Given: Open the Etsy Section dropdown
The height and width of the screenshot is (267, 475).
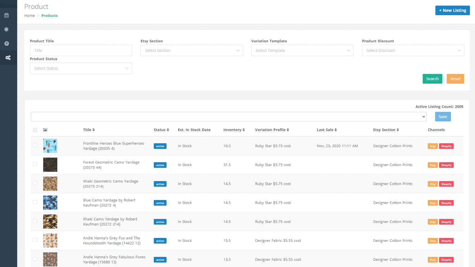Looking at the screenshot, I should tap(191, 50).
